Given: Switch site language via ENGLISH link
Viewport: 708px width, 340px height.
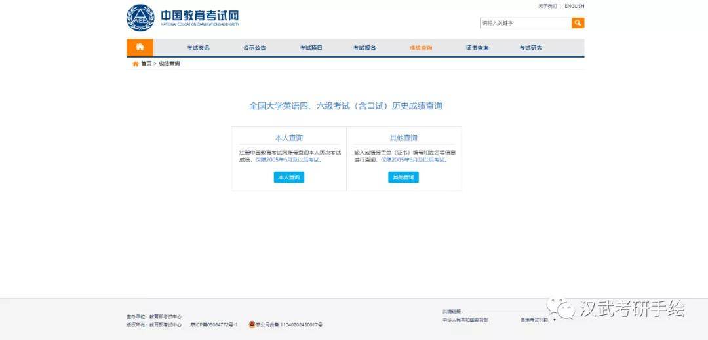Looking at the screenshot, I should click(x=574, y=7).
